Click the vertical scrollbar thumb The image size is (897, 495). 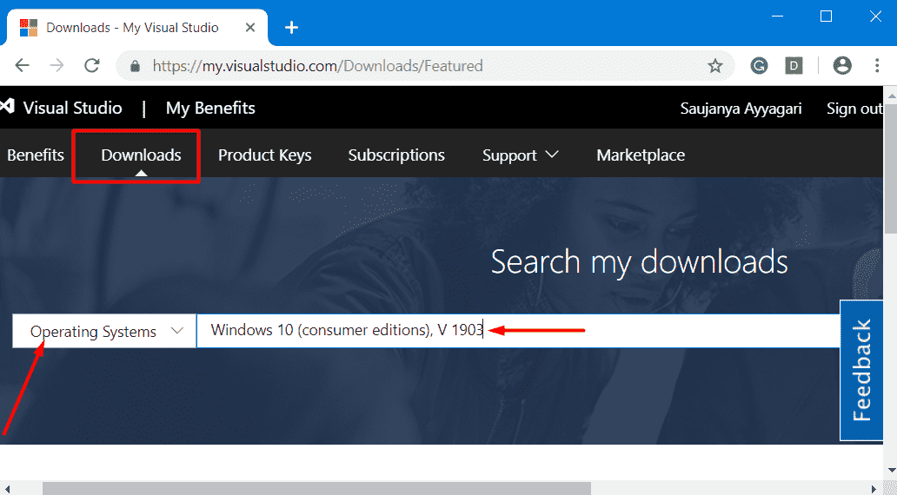[890, 168]
